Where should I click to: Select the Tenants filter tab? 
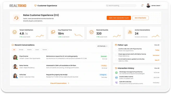coord(29,50)
